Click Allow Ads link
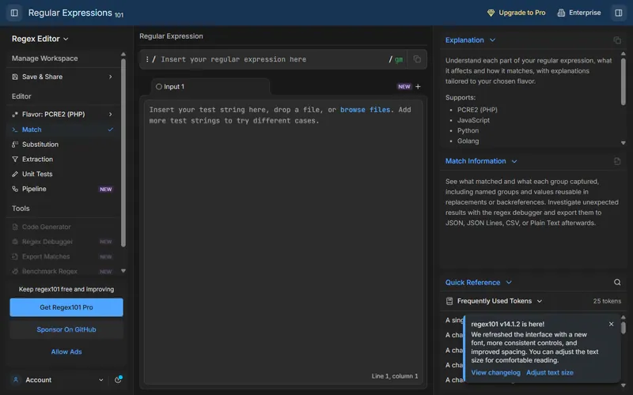 point(66,352)
